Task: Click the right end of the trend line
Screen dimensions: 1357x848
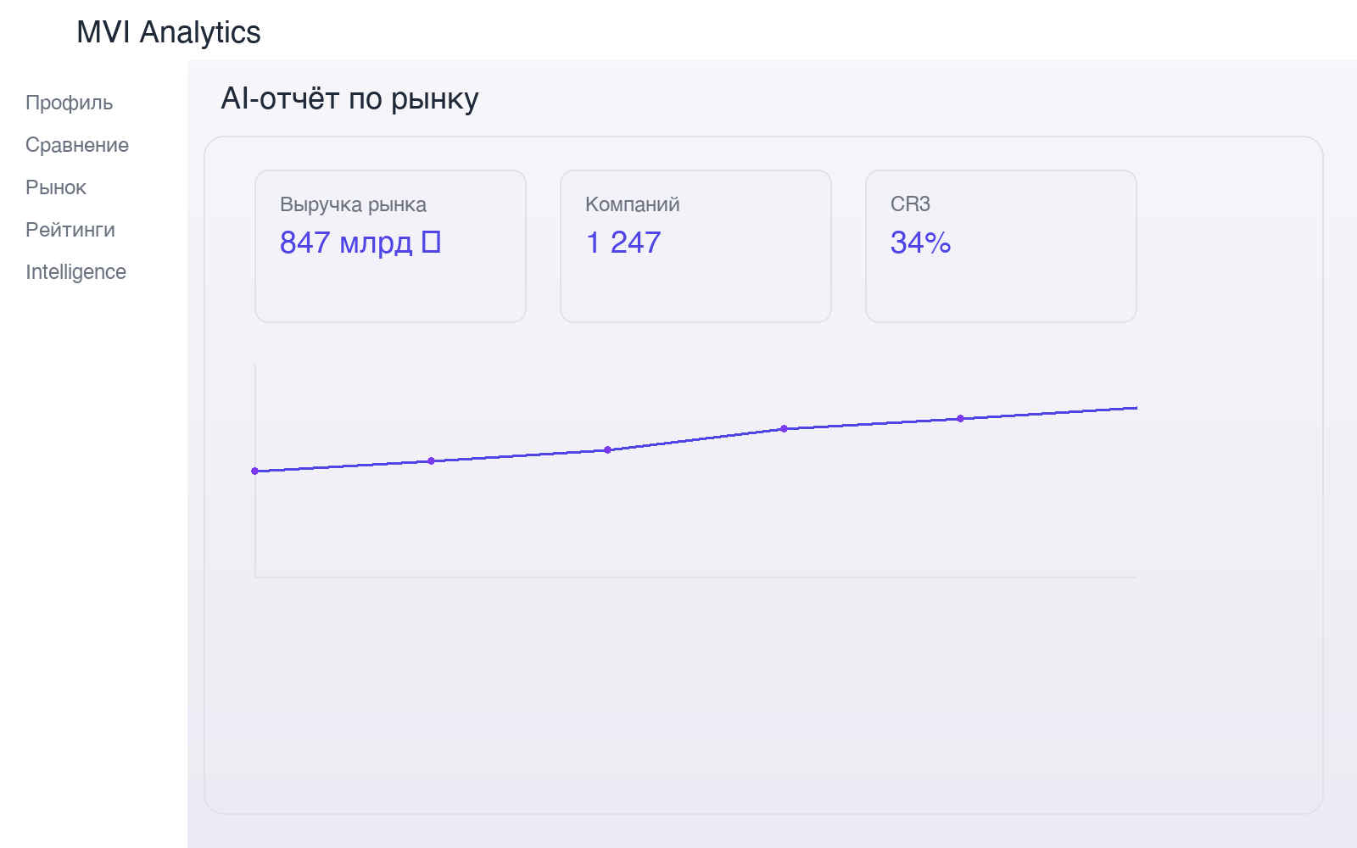Action: click(1135, 408)
